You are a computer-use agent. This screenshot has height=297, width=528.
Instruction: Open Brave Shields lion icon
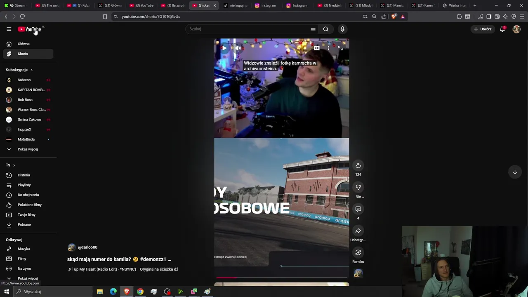(x=394, y=16)
